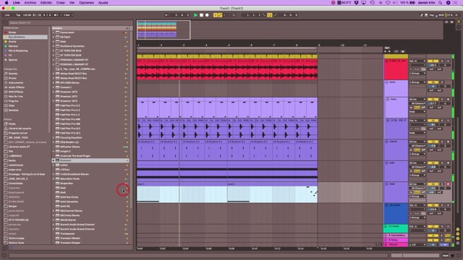The image size is (463, 260).
Task: Open the Plug-ins browser category
Action: click(x=13, y=101)
